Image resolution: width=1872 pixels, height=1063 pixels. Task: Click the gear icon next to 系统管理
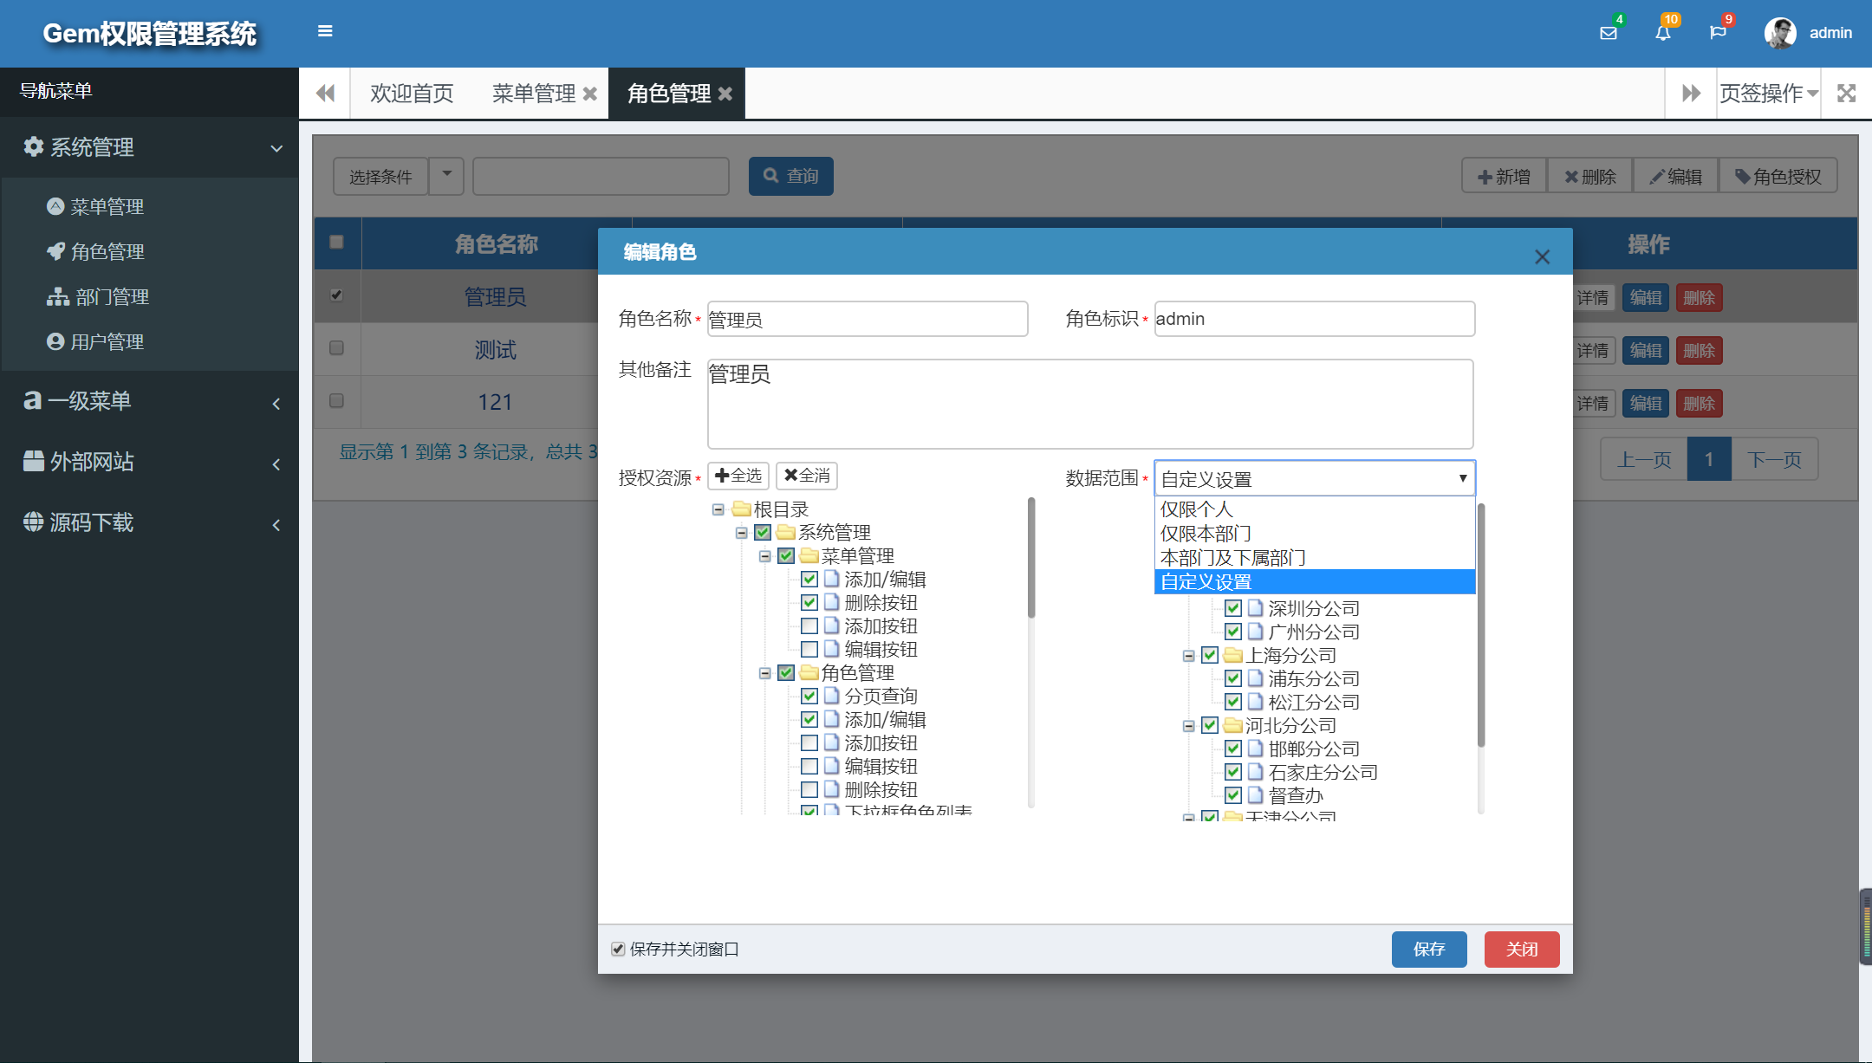pos(33,146)
